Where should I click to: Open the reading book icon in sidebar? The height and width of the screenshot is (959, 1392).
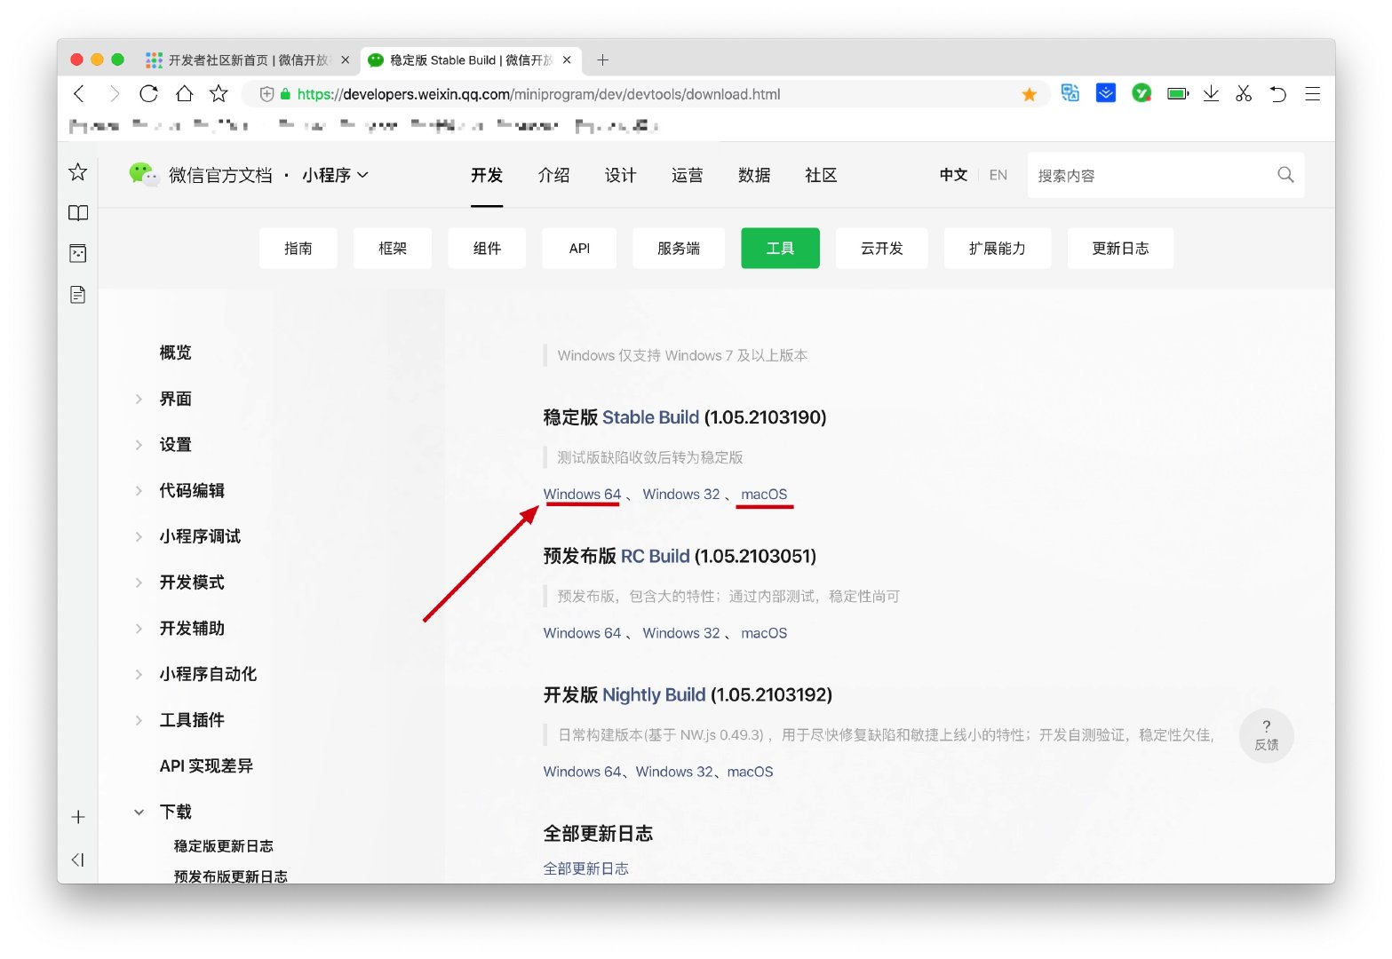(x=78, y=213)
